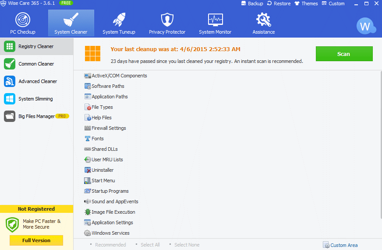Open Custom from title bar
The image size is (382, 250).
pyautogui.click(x=333, y=3)
